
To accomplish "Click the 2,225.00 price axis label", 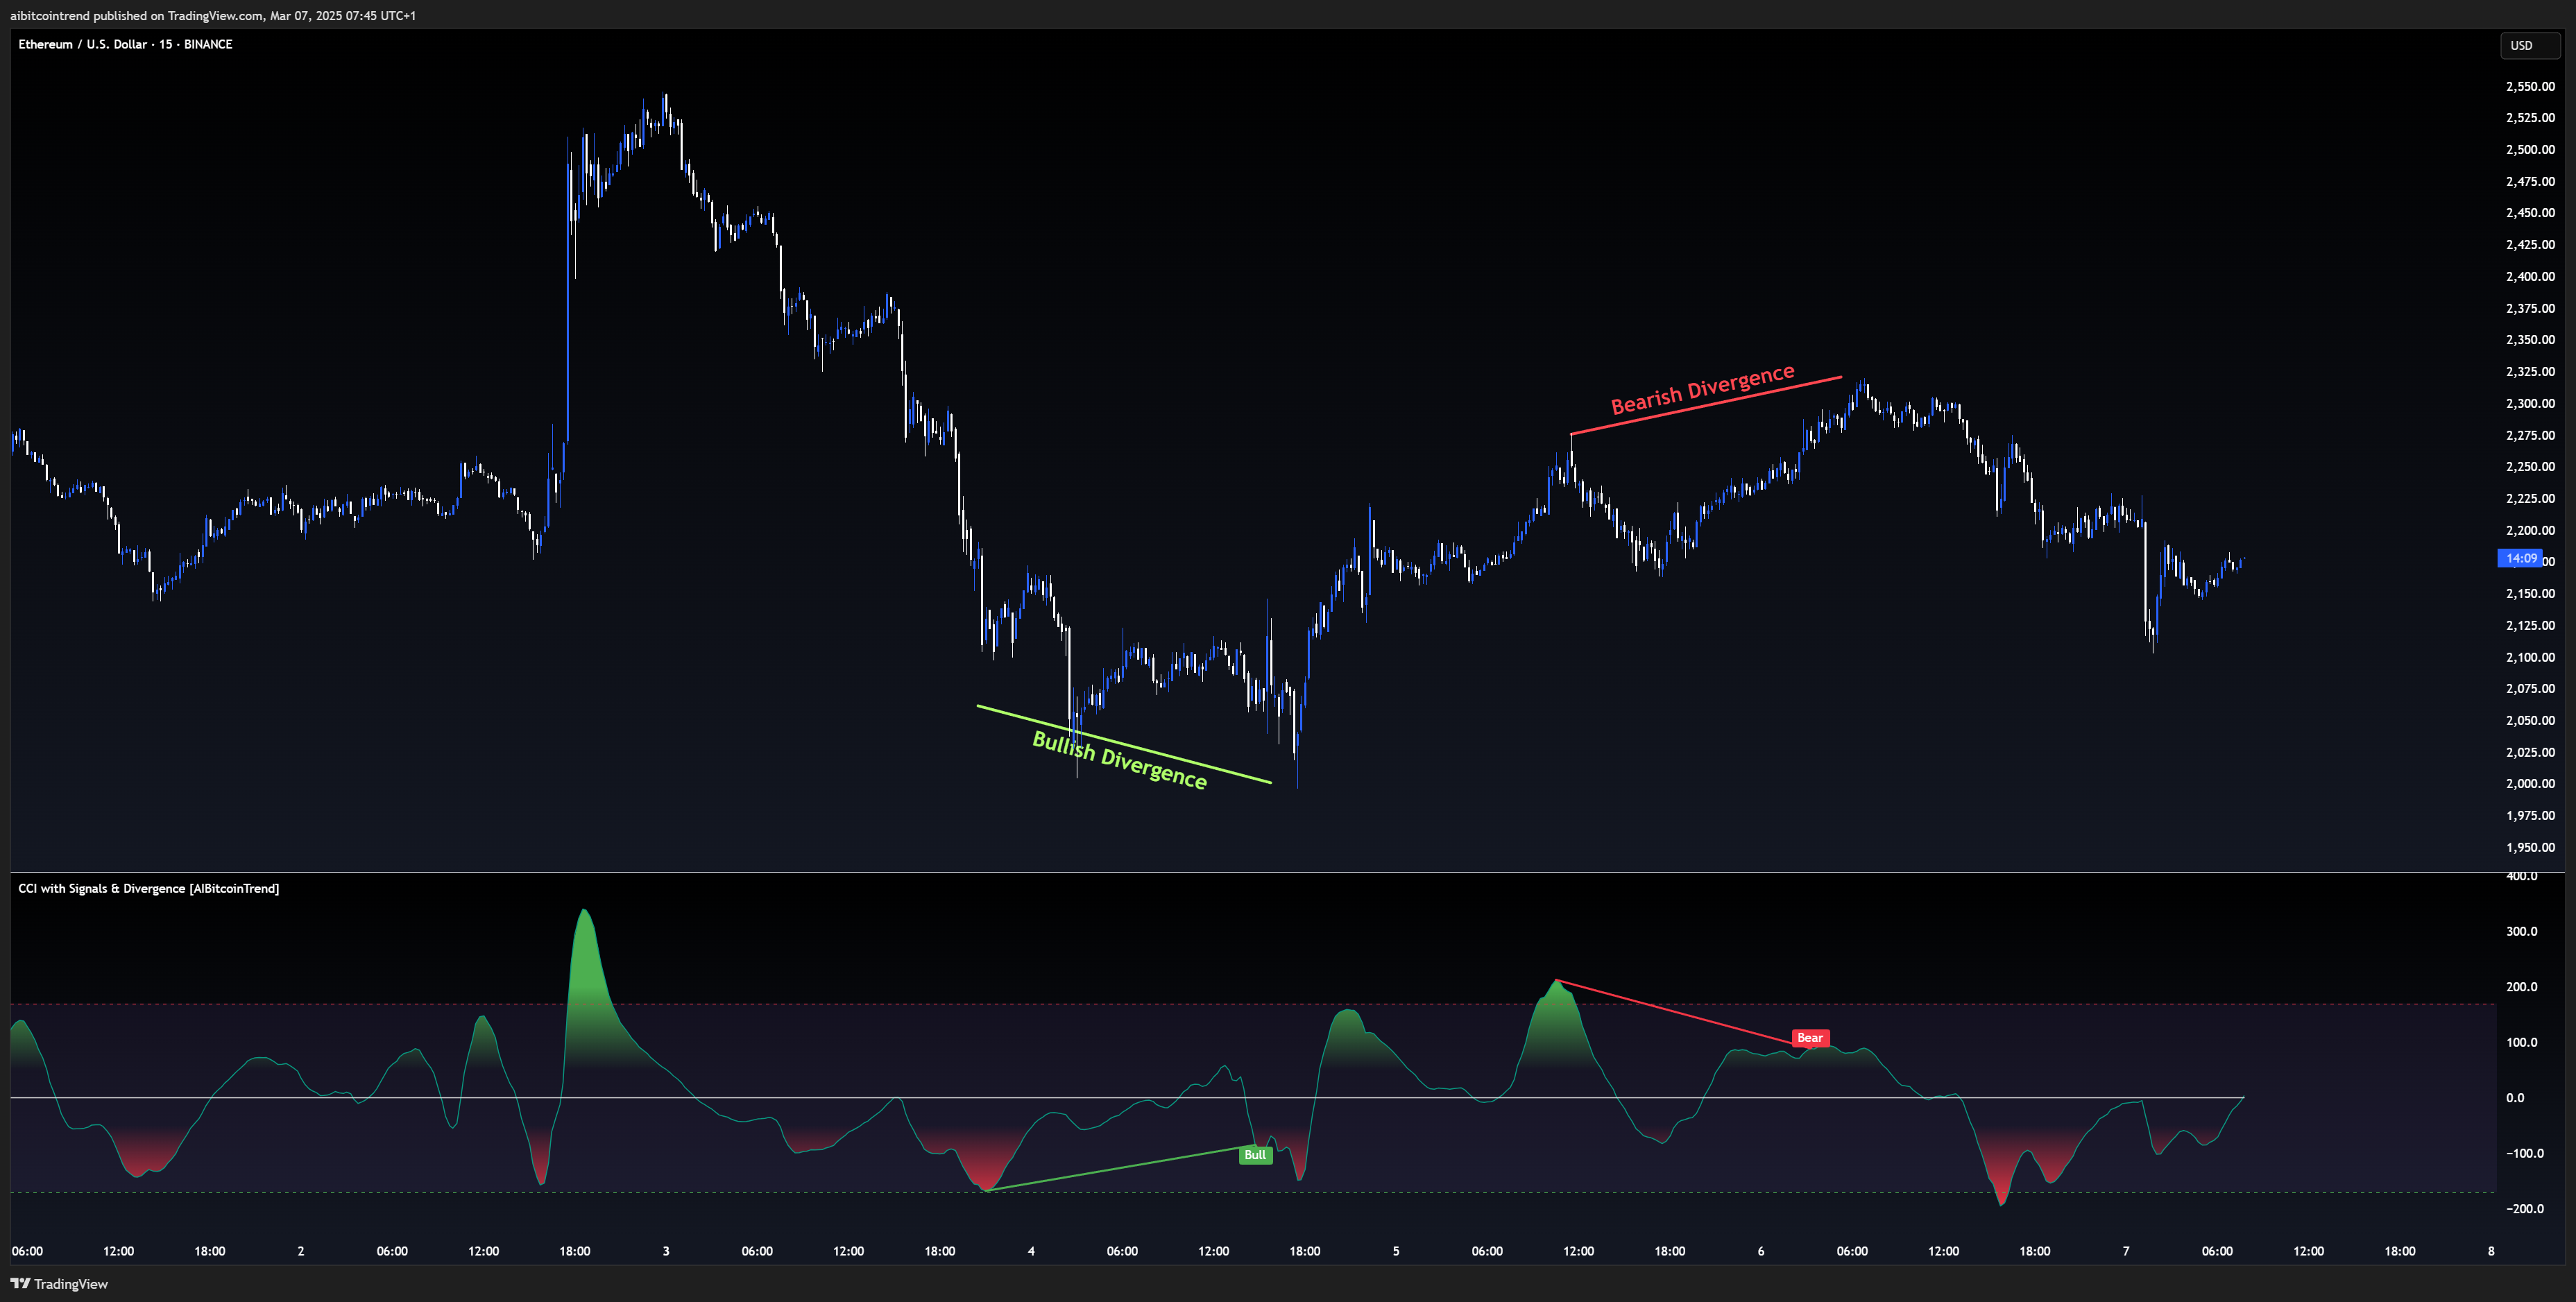I will point(2529,499).
